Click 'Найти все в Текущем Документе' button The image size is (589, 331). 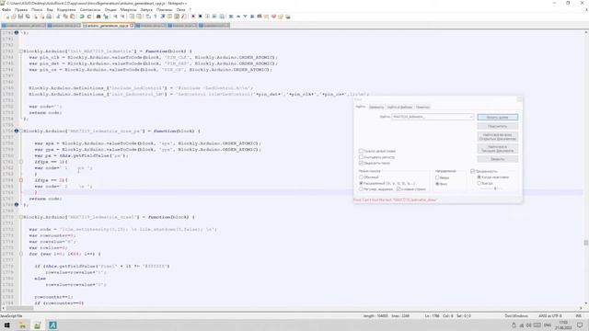[x=497, y=149]
